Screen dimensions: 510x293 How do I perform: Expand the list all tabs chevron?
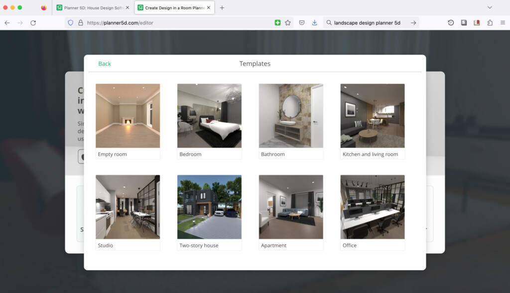pyautogui.click(x=490, y=7)
